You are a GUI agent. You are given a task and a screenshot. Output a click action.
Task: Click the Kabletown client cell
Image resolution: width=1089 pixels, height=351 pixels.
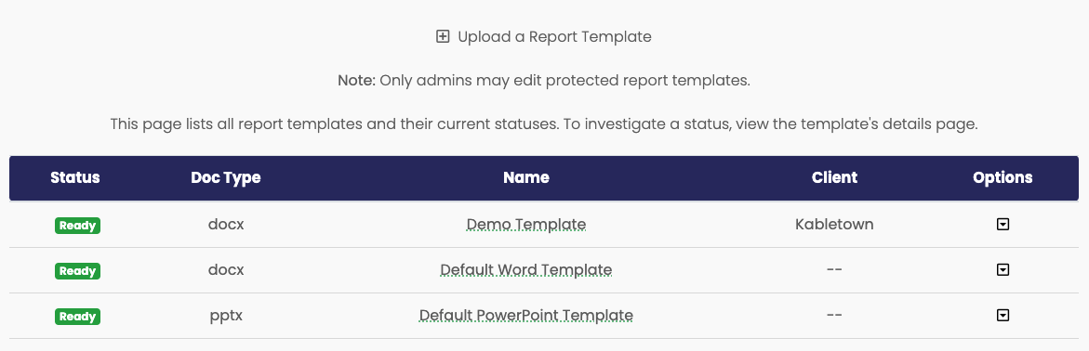pos(834,224)
